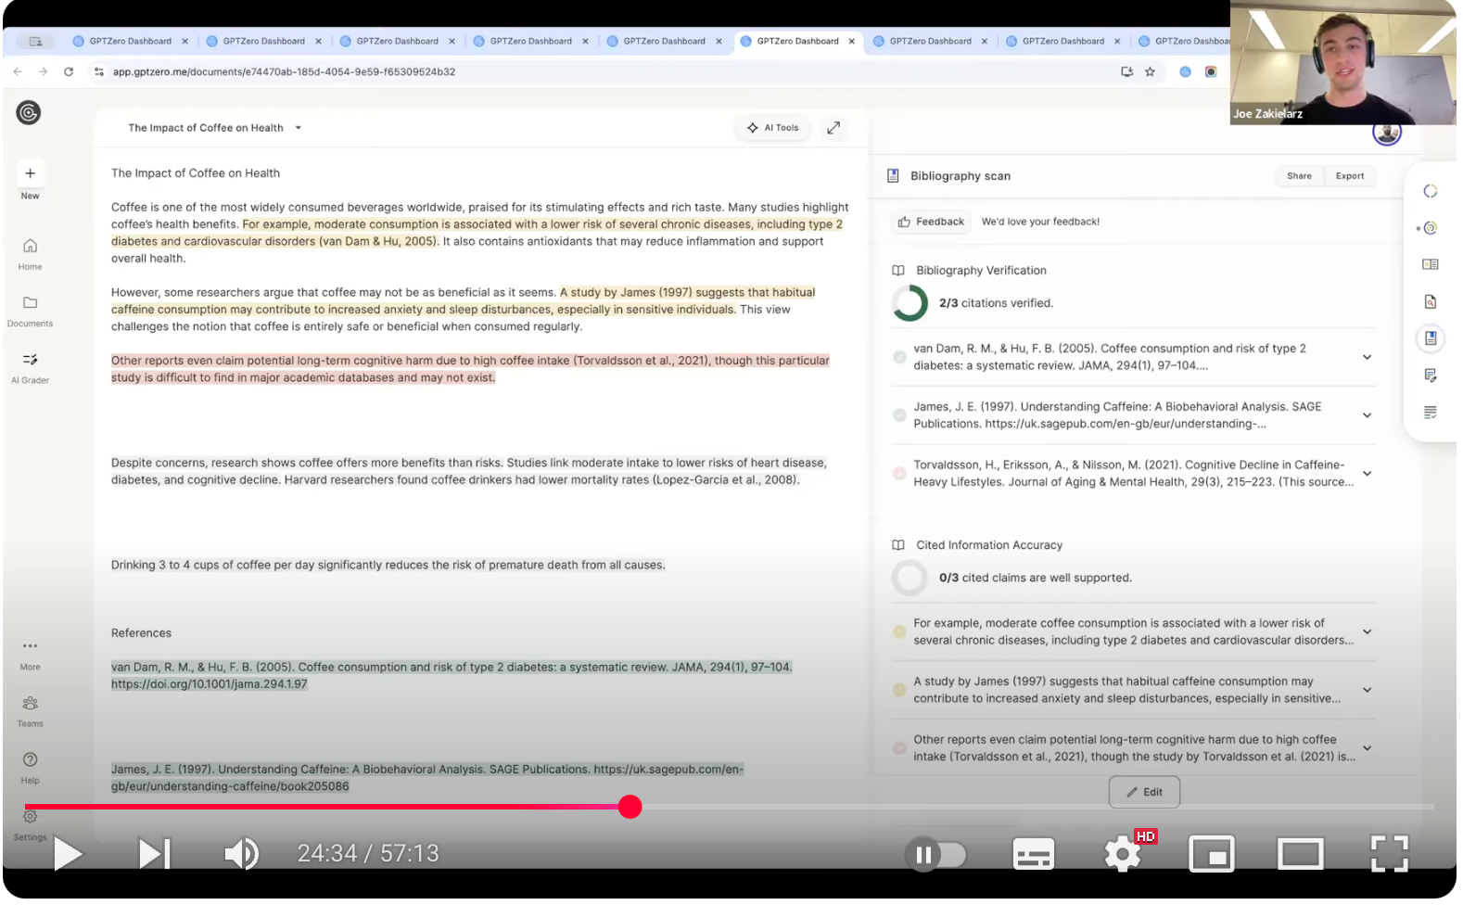Toggle theater mode
This screenshot has width=1463, height=905.
[1301, 854]
